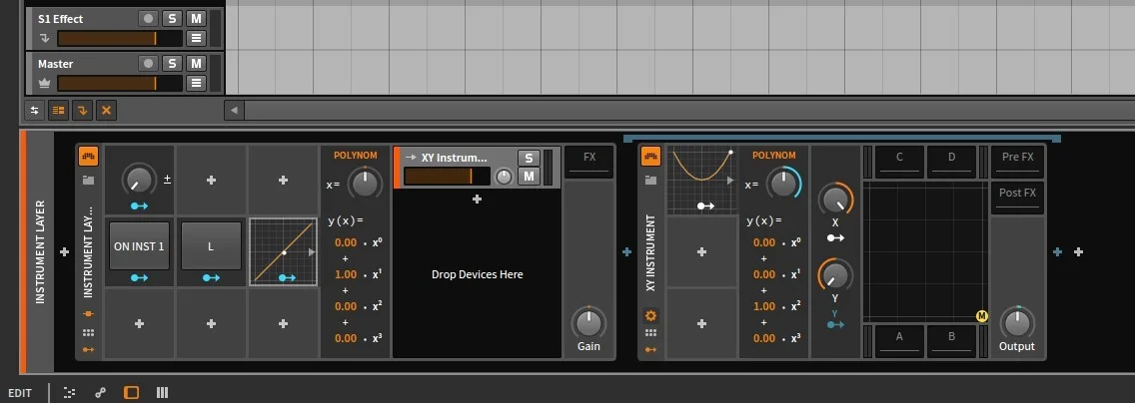The image size is (1135, 403).
Task: Toggle the orange X deactivated-tracks button
Action: point(106,111)
